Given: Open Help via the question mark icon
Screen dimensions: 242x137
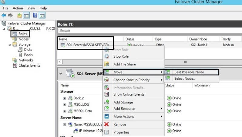Looking at the screenshot, I should [35, 15].
